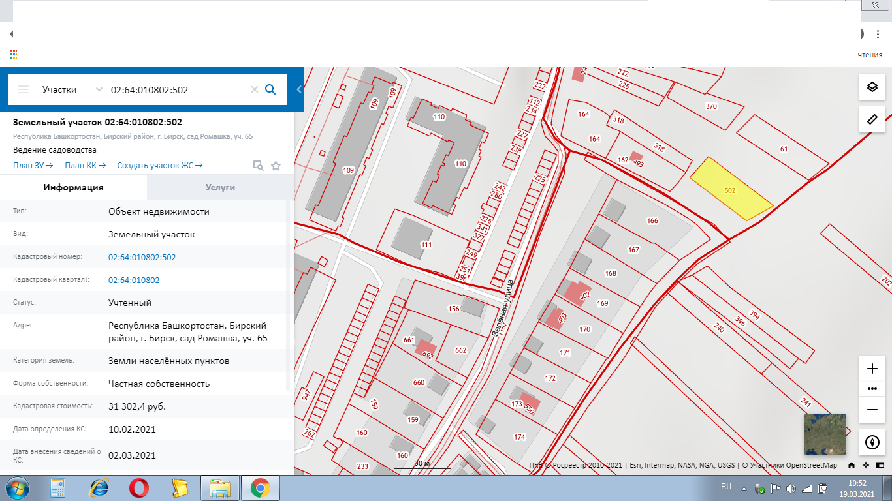
Task: Open the hamburger menu in search bar
Action: click(x=24, y=90)
